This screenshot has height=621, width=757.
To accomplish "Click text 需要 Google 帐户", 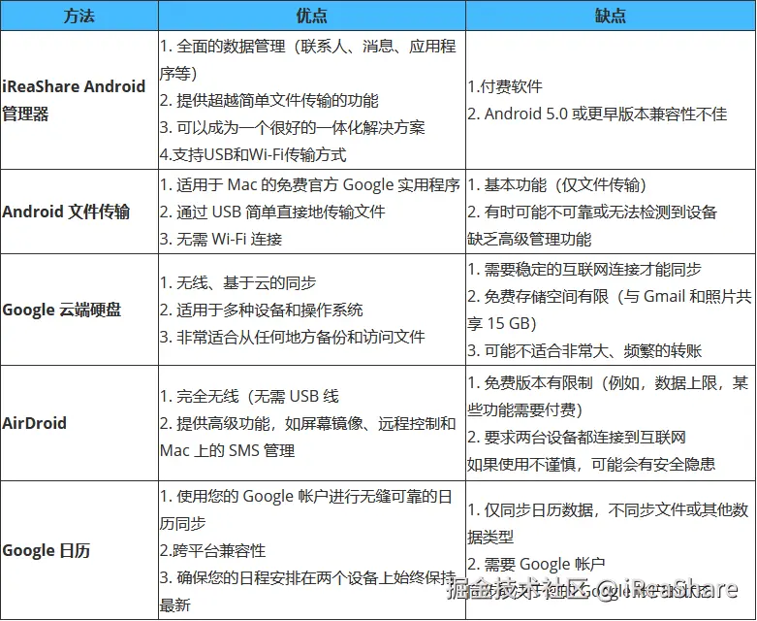I will pos(545,564).
